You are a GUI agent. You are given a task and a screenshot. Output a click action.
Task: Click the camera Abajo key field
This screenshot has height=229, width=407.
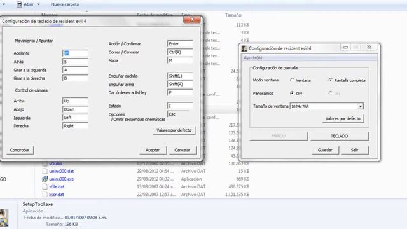click(x=75, y=109)
